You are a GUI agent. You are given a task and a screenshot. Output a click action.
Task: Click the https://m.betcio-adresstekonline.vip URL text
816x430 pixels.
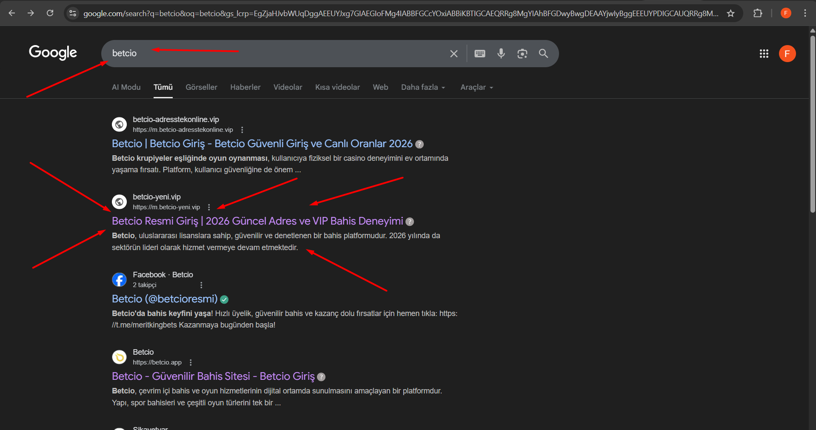[x=183, y=130]
